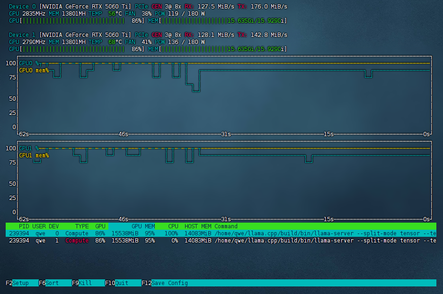Sort processes by the PID column header

[24, 226]
